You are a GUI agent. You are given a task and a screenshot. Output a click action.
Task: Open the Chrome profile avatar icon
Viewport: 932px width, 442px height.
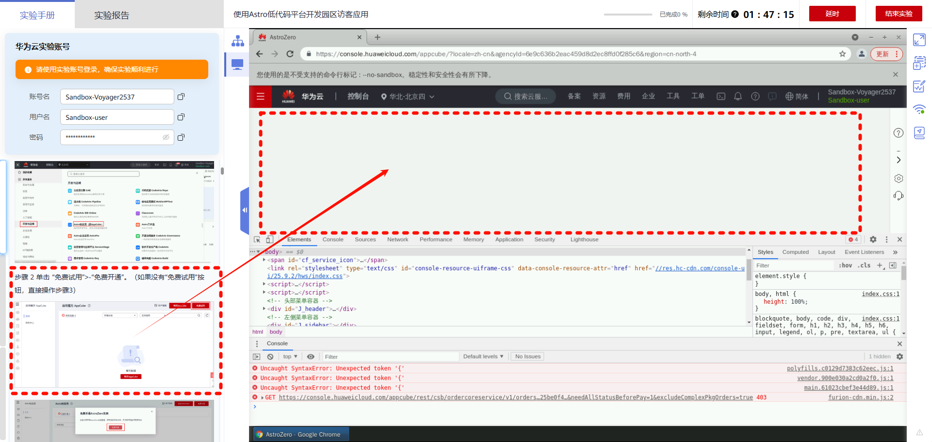pyautogui.click(x=862, y=54)
